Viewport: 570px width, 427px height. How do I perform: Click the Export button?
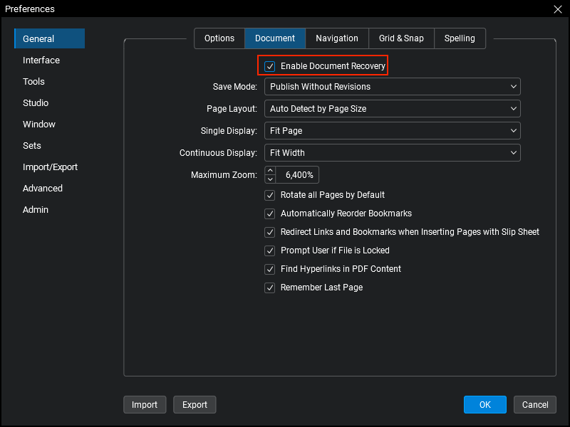pyautogui.click(x=195, y=404)
